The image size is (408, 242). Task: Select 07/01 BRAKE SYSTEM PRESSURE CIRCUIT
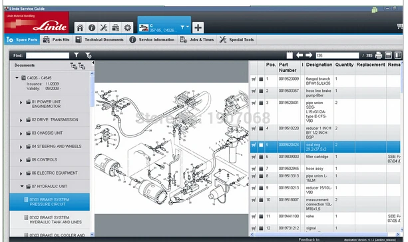point(50,202)
